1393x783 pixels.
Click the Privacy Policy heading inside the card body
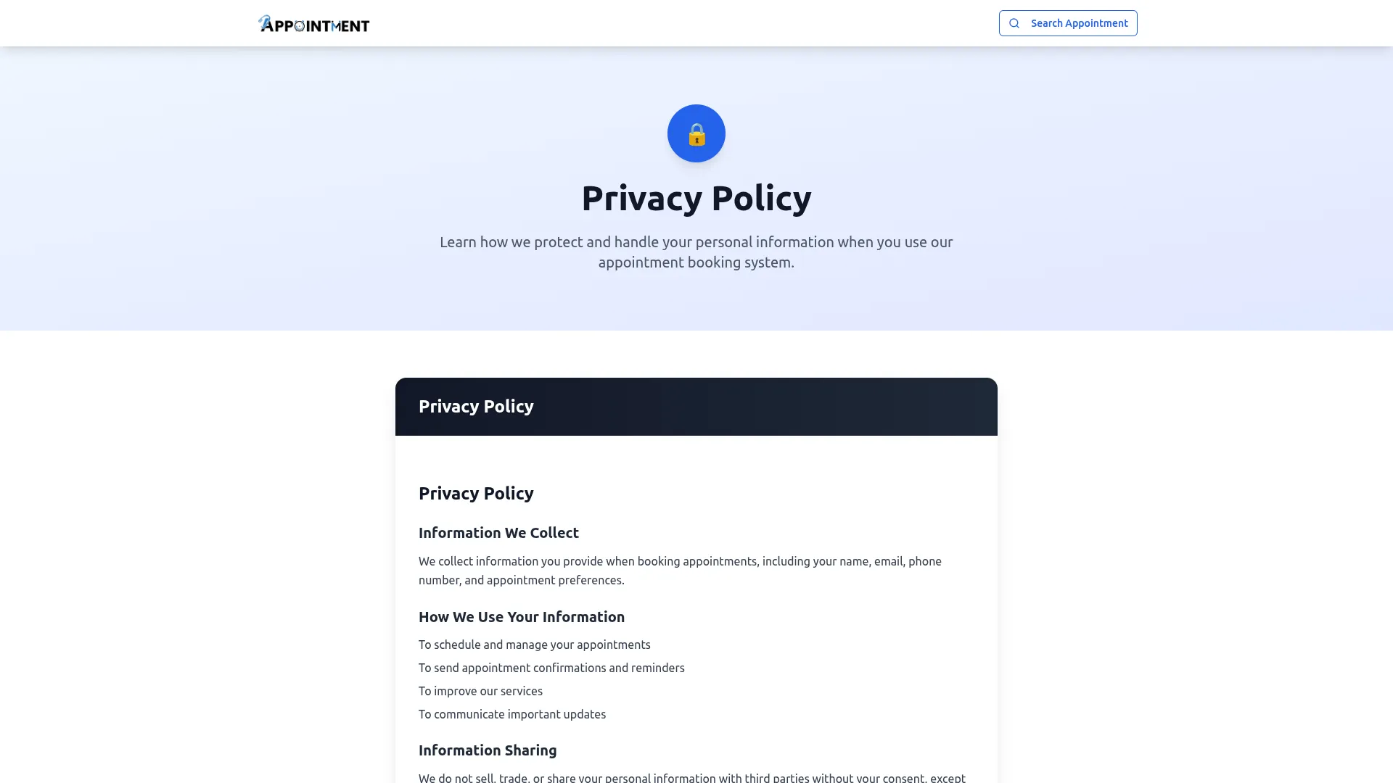point(476,493)
